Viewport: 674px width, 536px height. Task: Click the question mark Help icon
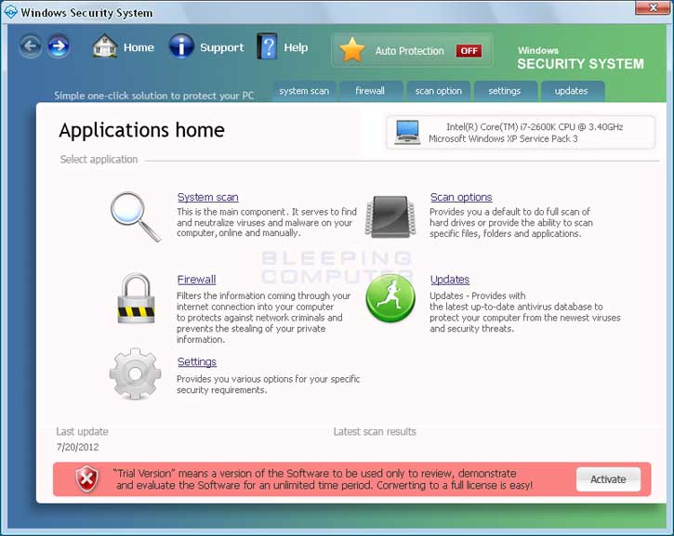click(x=267, y=46)
